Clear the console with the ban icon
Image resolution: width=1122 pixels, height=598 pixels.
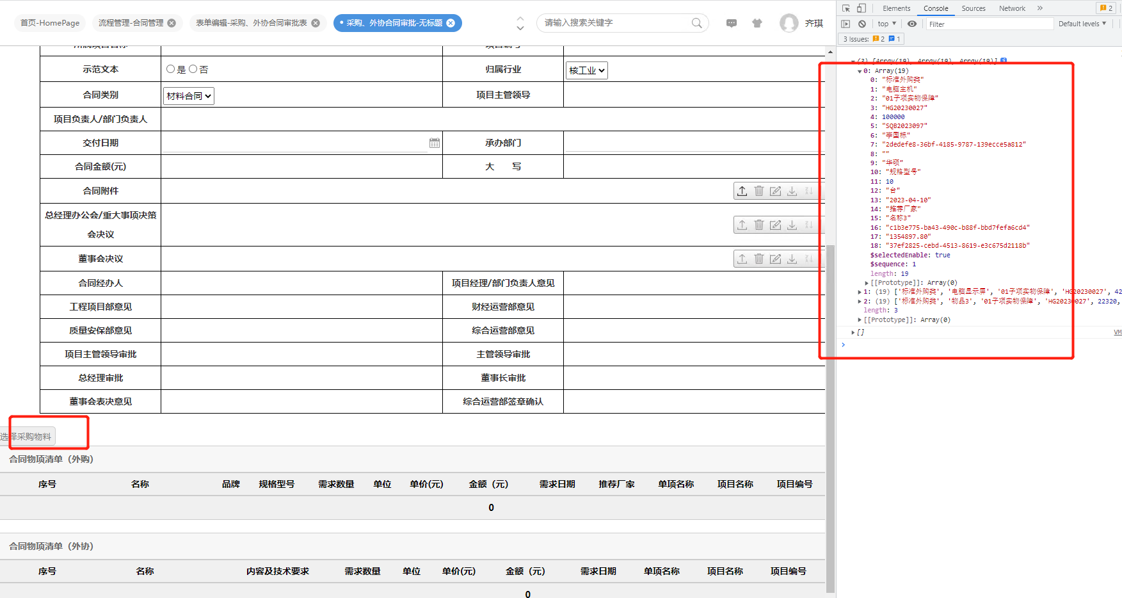click(862, 24)
